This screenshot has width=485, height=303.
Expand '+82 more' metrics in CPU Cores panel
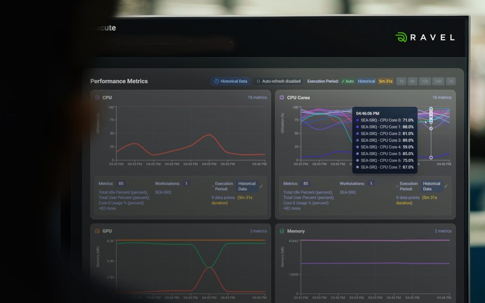tap(292, 208)
